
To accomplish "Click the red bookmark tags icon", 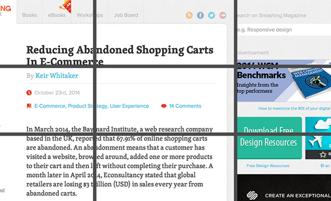I will click(x=29, y=106).
